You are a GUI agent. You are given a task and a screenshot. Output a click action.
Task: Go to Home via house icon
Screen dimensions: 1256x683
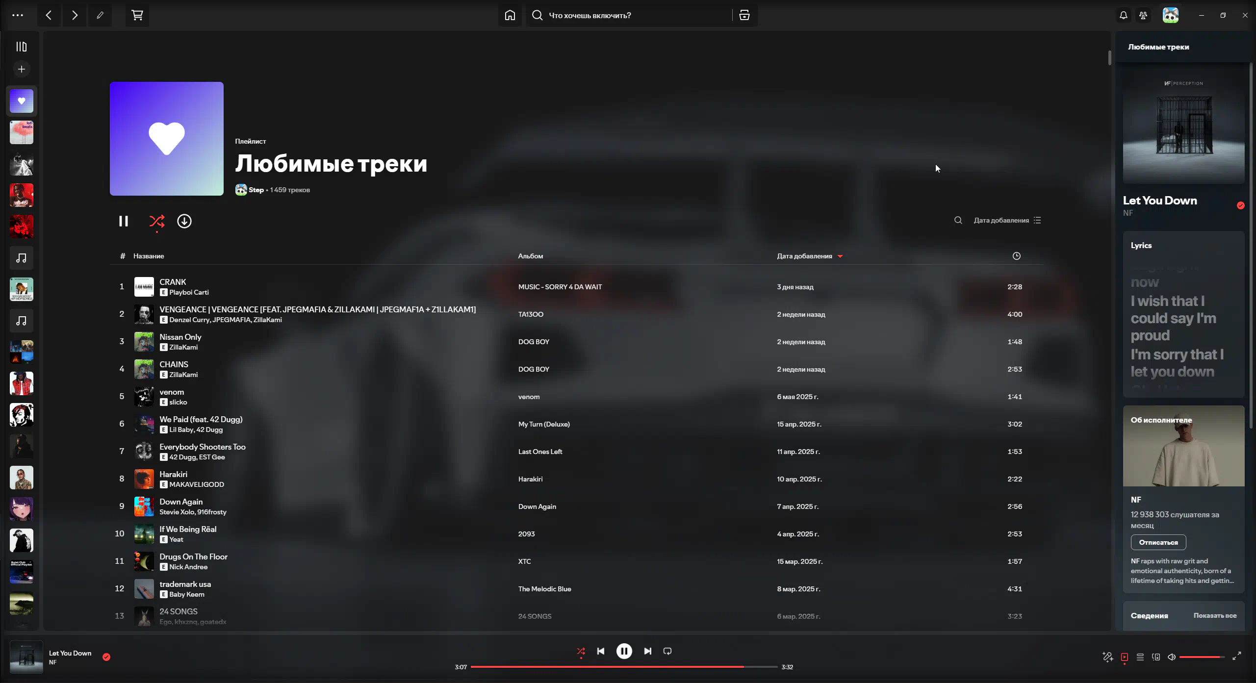510,15
